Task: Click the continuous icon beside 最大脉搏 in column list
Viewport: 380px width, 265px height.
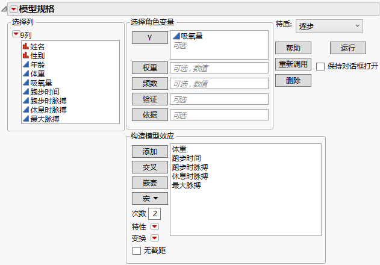Action: coord(26,119)
